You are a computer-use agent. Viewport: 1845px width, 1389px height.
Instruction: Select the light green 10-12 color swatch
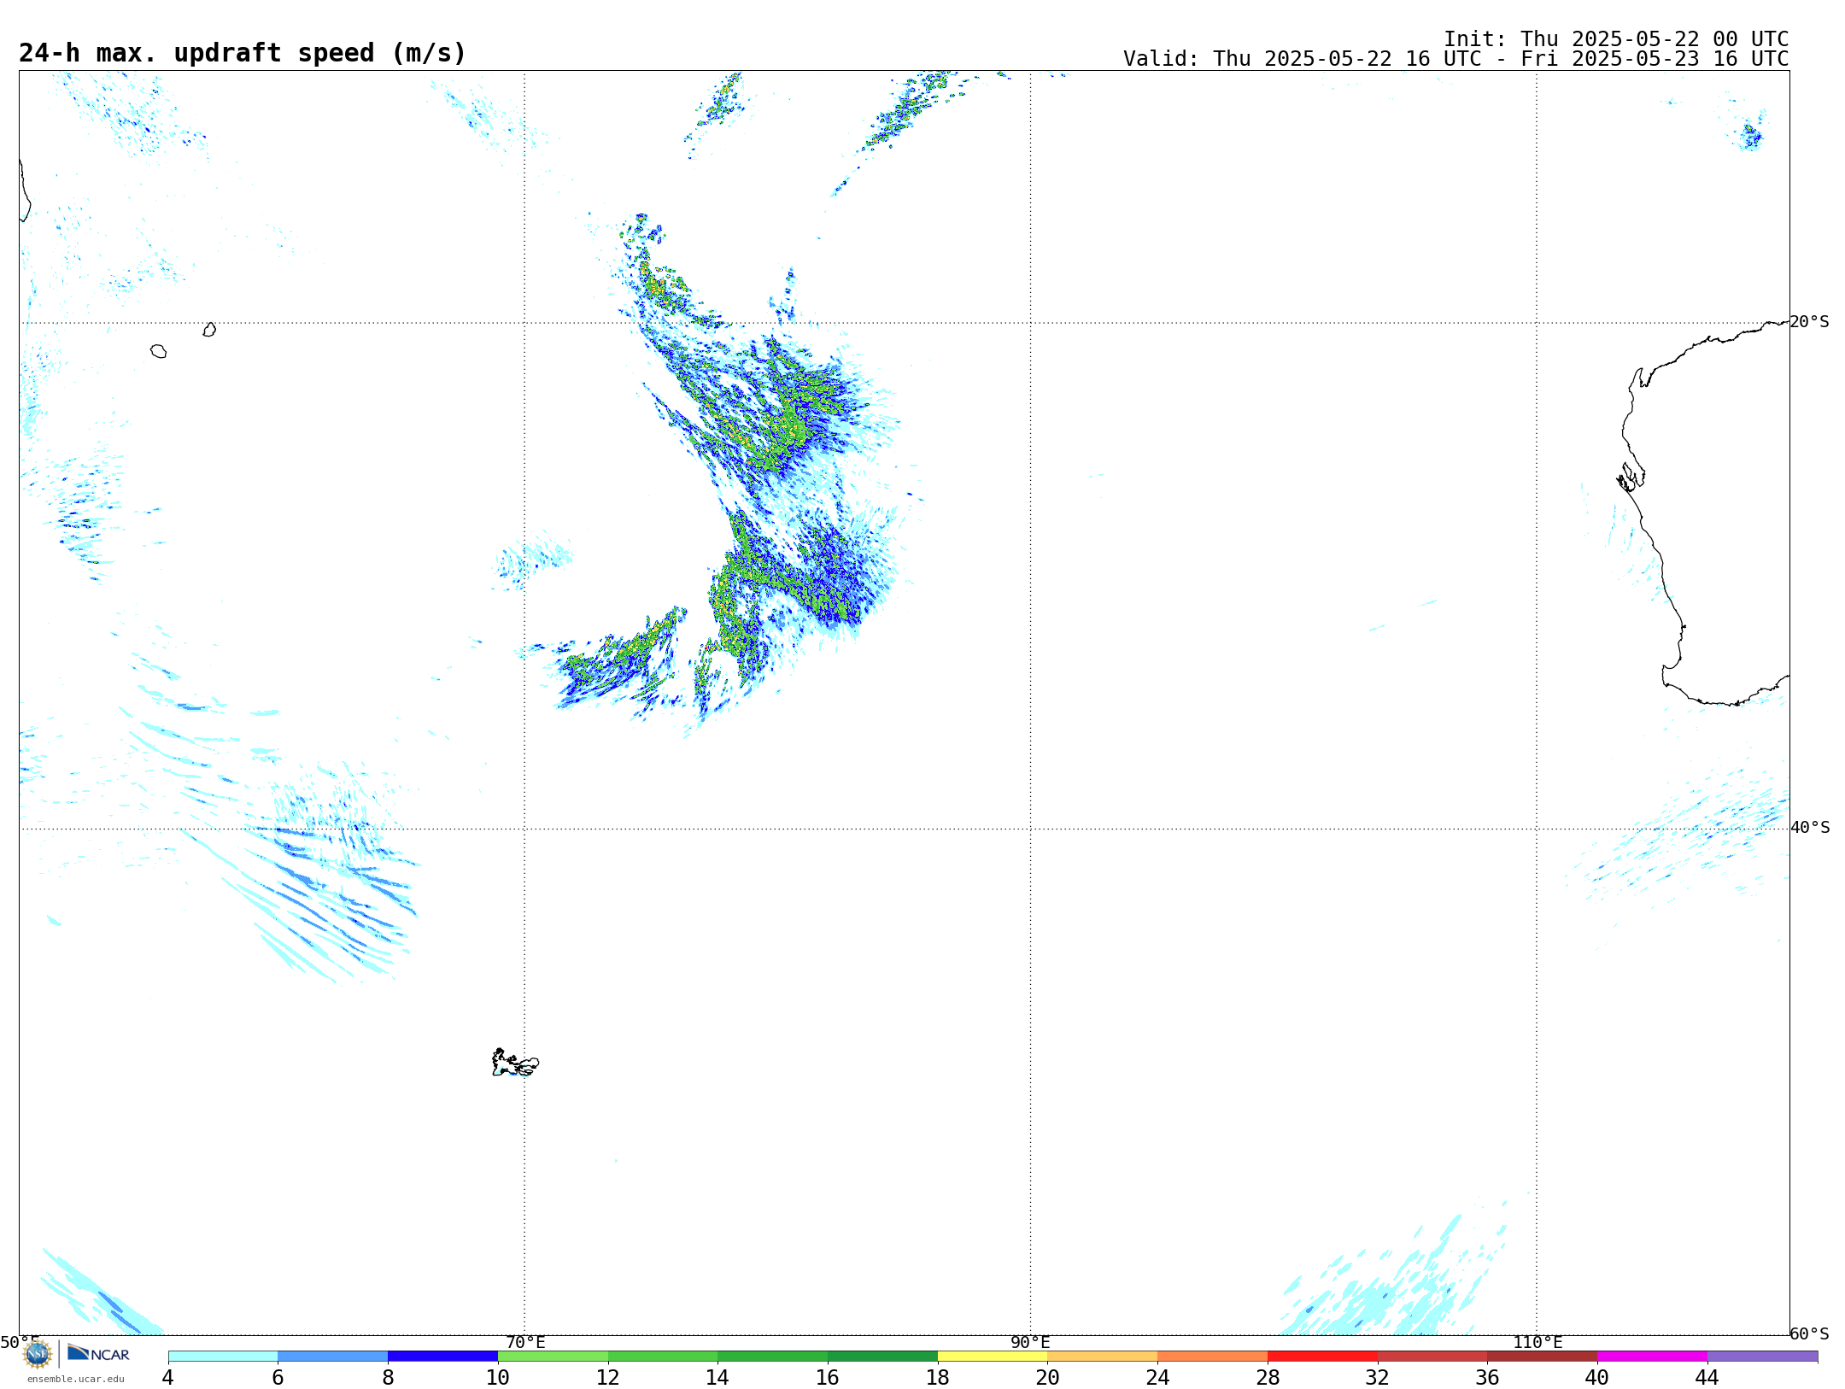click(553, 1357)
